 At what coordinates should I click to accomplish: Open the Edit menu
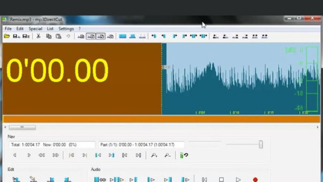pos(20,29)
